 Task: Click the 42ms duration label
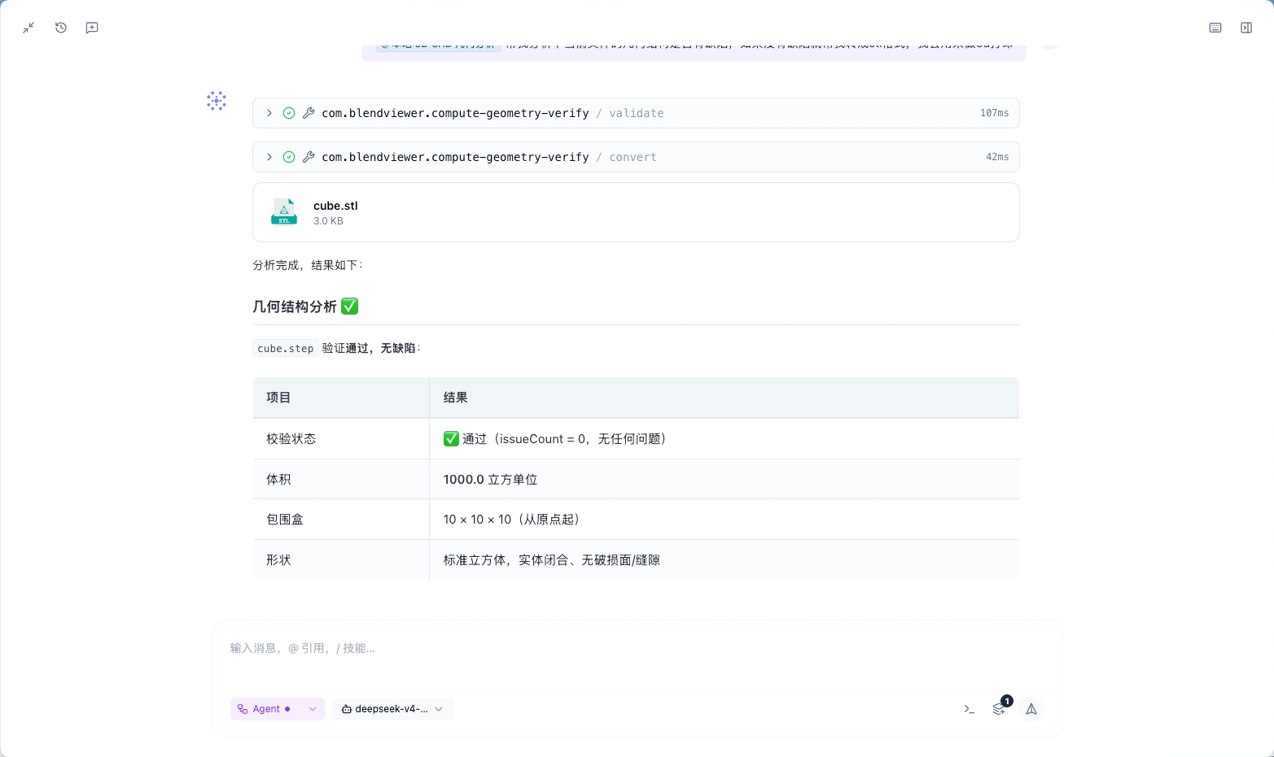tap(997, 157)
